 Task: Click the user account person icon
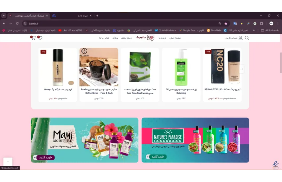[x=241, y=38]
